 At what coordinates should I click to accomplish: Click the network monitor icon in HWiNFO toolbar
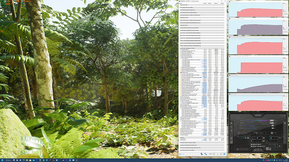click(205, 154)
